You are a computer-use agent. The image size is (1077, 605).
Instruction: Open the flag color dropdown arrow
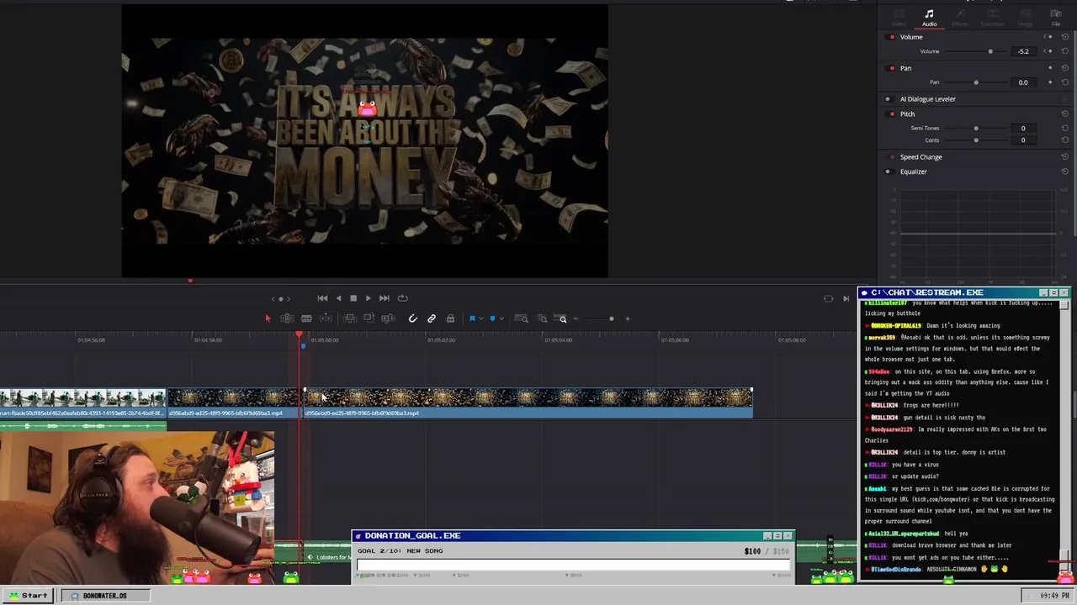(481, 318)
